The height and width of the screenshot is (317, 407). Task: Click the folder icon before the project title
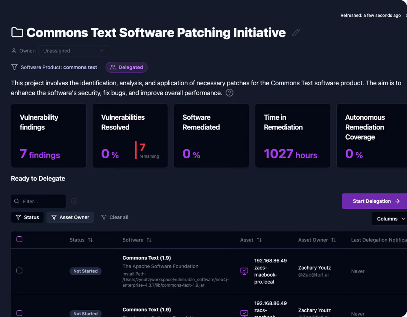pyautogui.click(x=17, y=32)
